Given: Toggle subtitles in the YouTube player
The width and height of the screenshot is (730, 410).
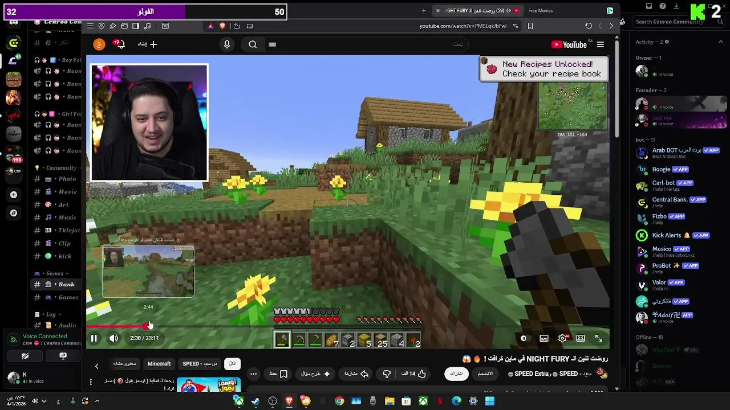Looking at the screenshot, I should pos(544,338).
